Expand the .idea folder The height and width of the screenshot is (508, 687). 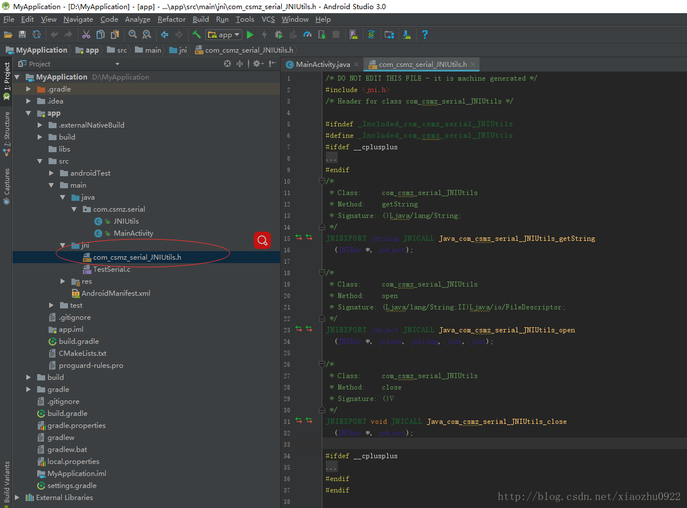click(x=29, y=101)
